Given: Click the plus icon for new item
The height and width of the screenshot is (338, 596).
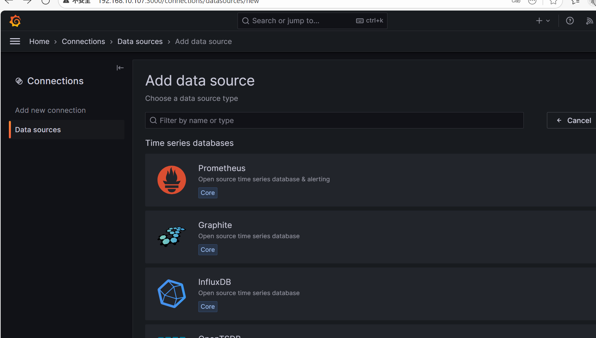Looking at the screenshot, I should 539,21.
